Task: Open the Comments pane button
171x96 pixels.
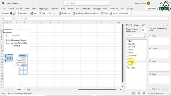Action: tap(151, 9)
